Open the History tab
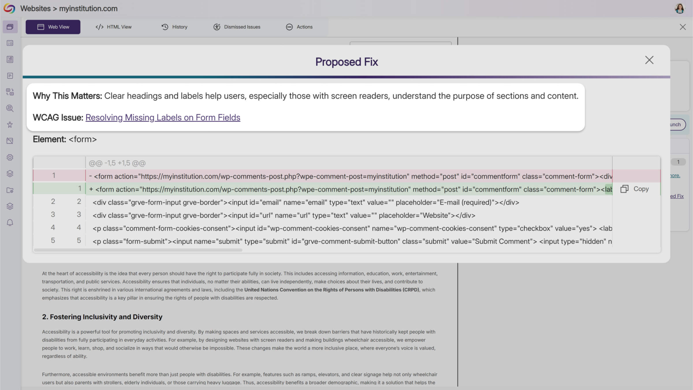 (174, 27)
